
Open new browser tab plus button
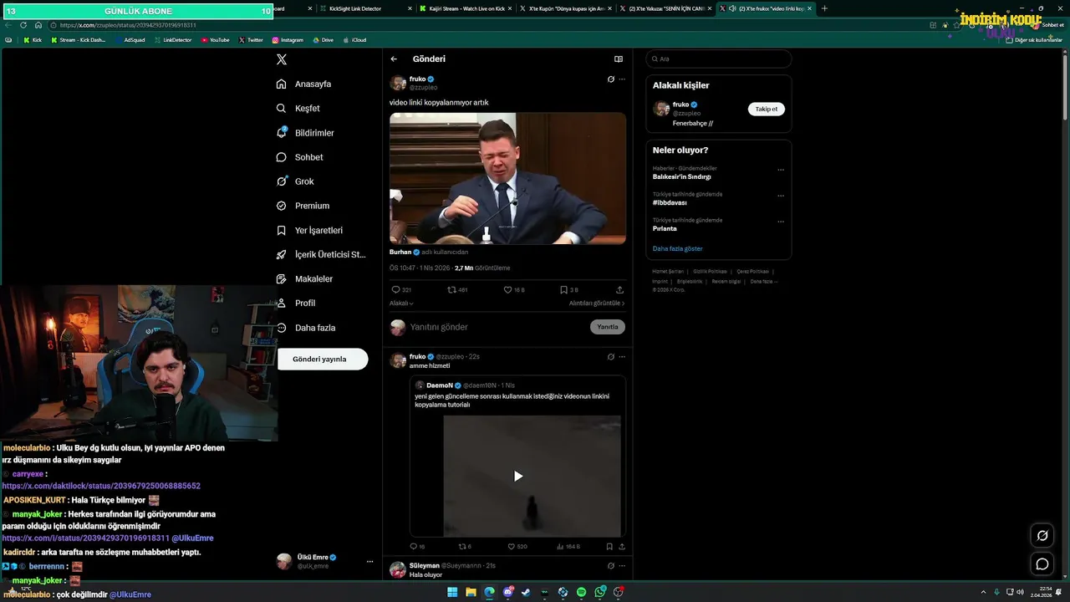825,8
